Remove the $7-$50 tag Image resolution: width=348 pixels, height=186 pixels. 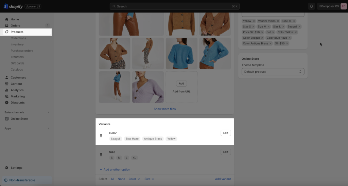tap(287, 43)
